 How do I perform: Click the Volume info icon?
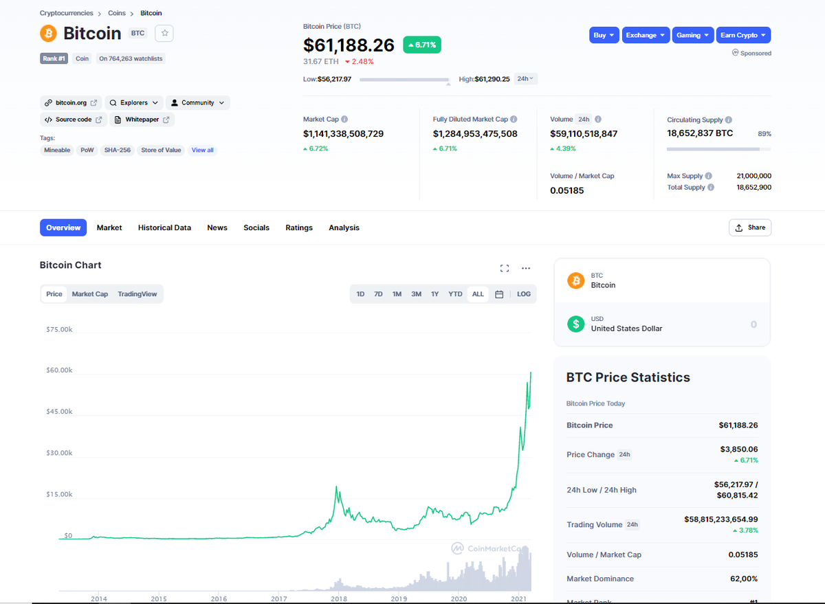coord(598,119)
